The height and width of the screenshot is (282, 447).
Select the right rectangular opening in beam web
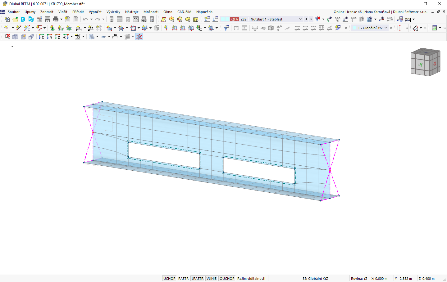(259, 171)
